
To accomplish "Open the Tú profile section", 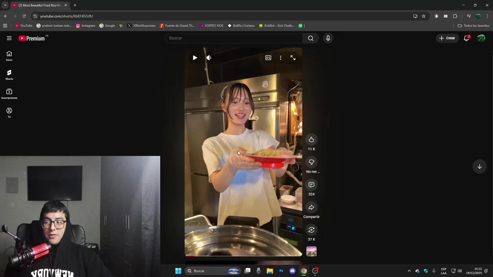I will click(9, 113).
